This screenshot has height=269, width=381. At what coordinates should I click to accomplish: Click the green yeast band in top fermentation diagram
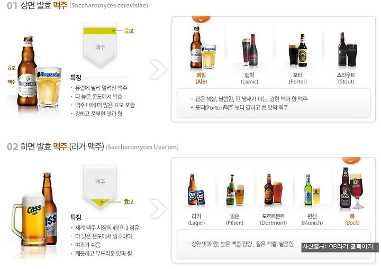100,31
